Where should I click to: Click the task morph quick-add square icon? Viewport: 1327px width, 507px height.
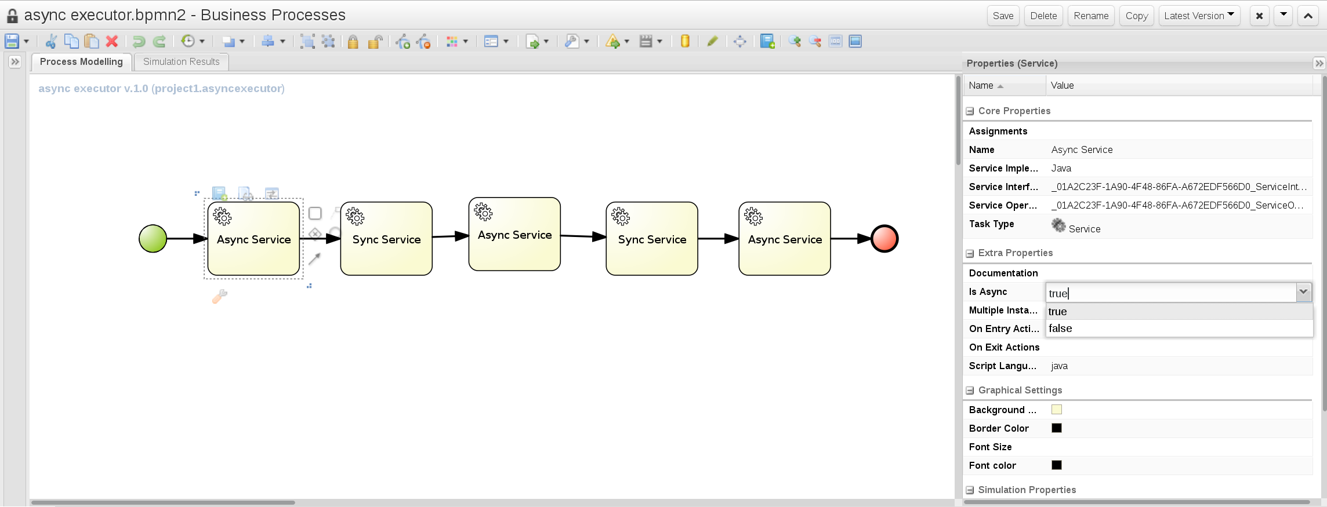pos(315,213)
